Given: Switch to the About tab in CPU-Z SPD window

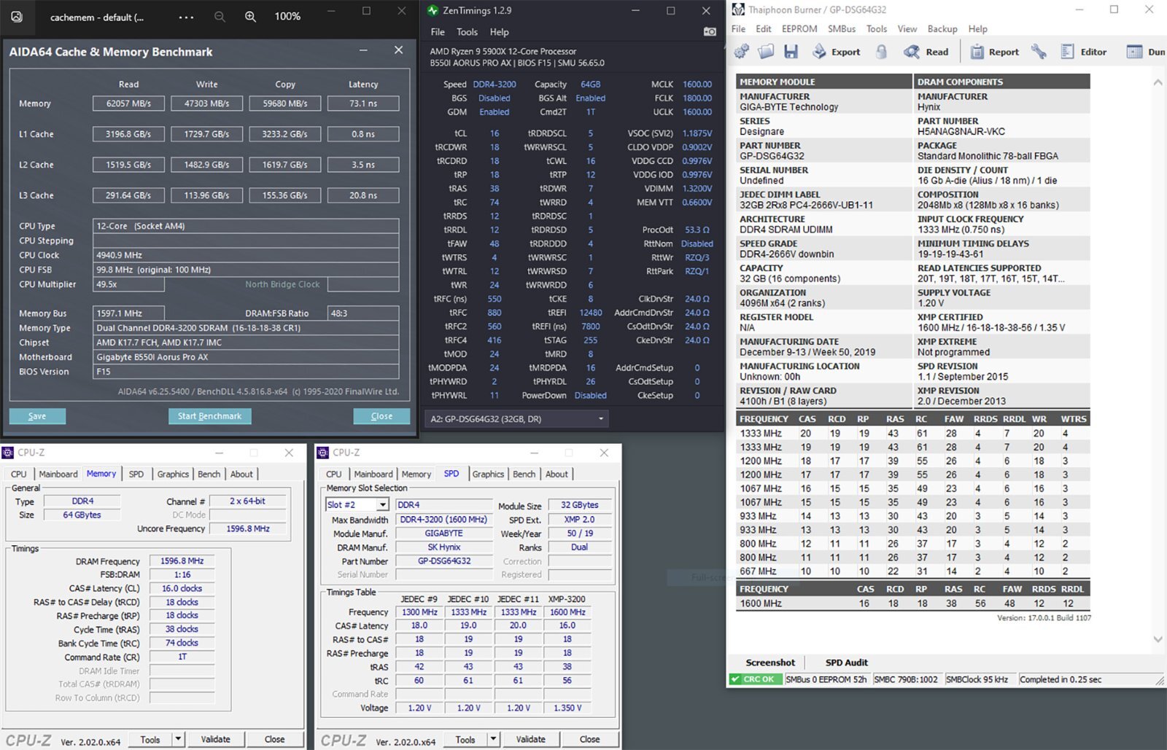Looking at the screenshot, I should (557, 474).
